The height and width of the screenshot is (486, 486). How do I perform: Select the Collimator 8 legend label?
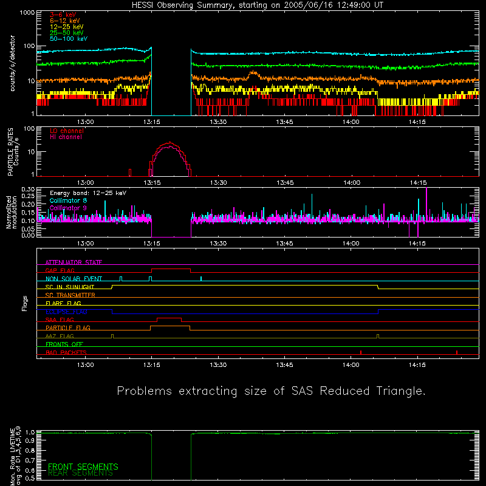(x=68, y=200)
